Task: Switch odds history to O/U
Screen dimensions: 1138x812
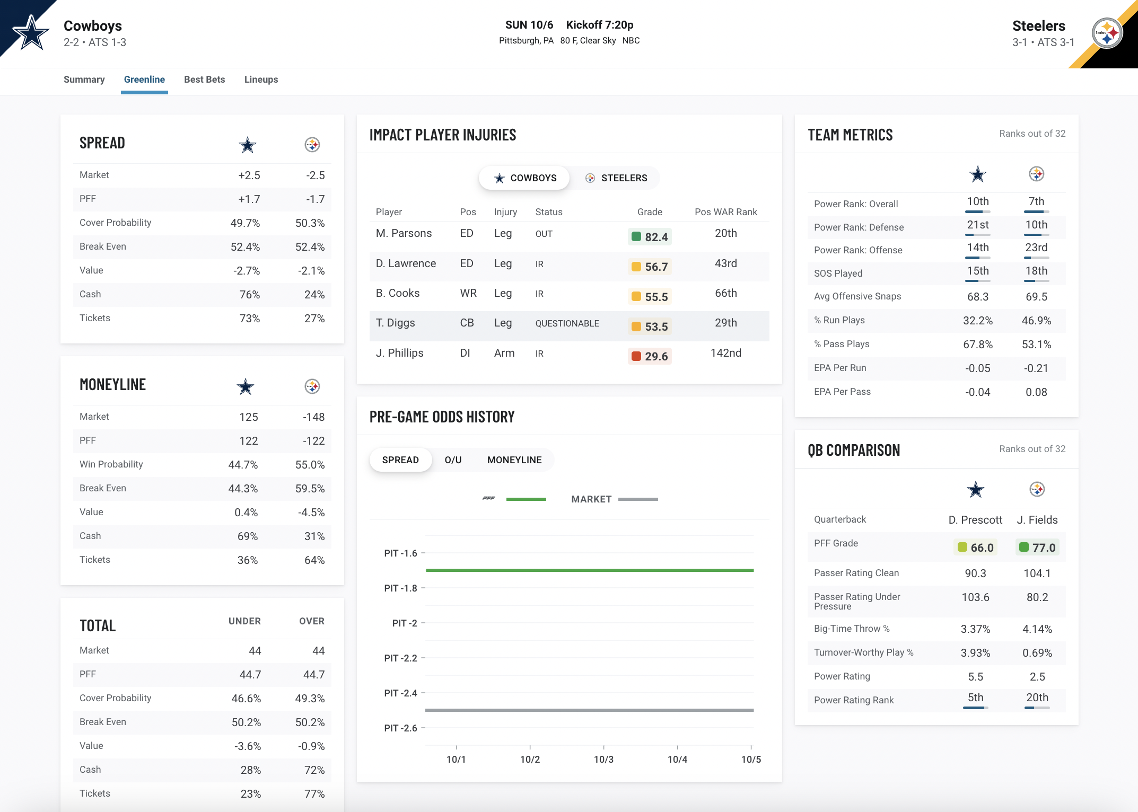Action: [453, 460]
